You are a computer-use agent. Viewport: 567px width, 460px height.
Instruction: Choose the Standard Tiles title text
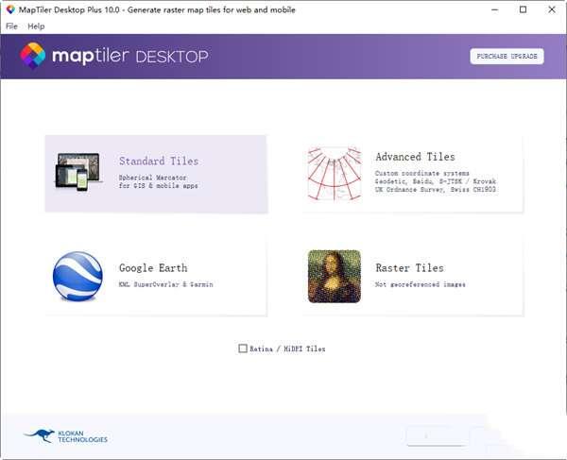pyautogui.click(x=158, y=162)
